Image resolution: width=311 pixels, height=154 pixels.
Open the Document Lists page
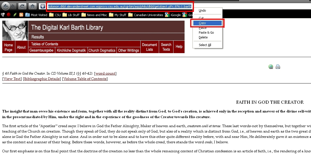pos(150,47)
